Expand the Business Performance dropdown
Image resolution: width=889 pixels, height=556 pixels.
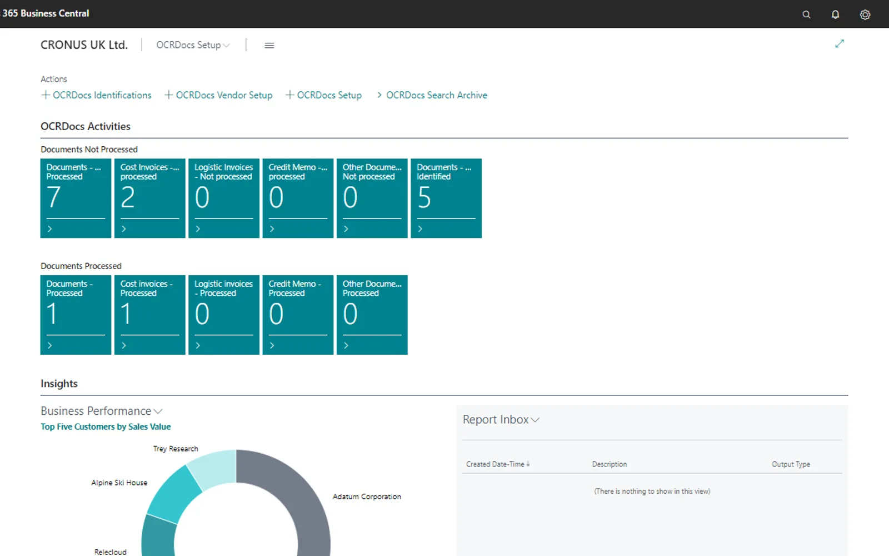click(x=102, y=411)
